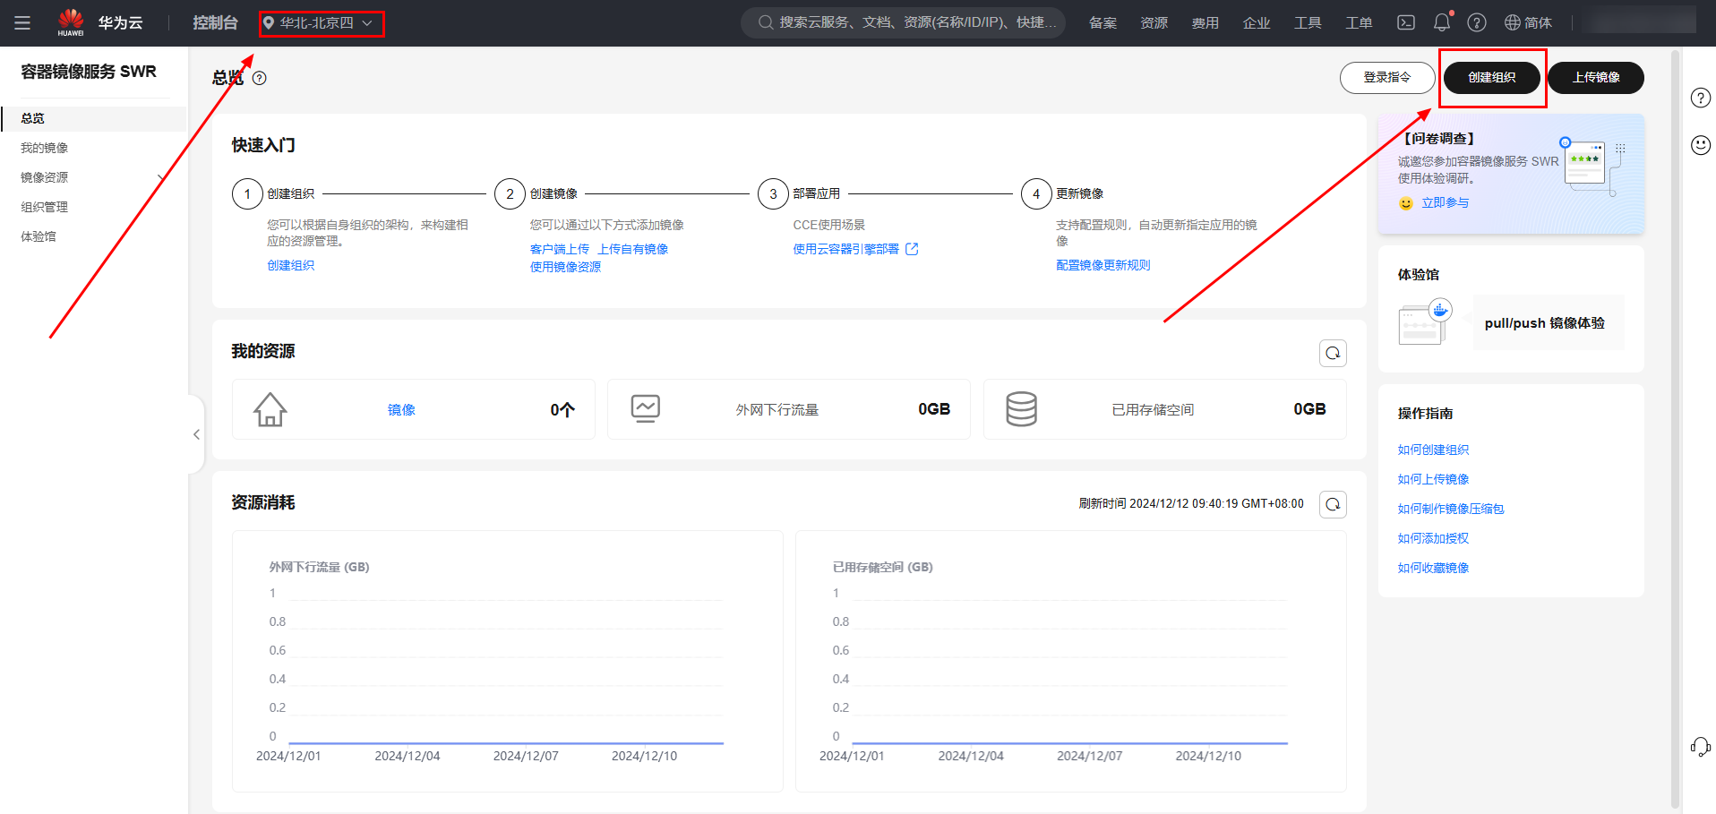Click the monitor icon for 外网下行流量
This screenshot has width=1716, height=814.
point(645,408)
